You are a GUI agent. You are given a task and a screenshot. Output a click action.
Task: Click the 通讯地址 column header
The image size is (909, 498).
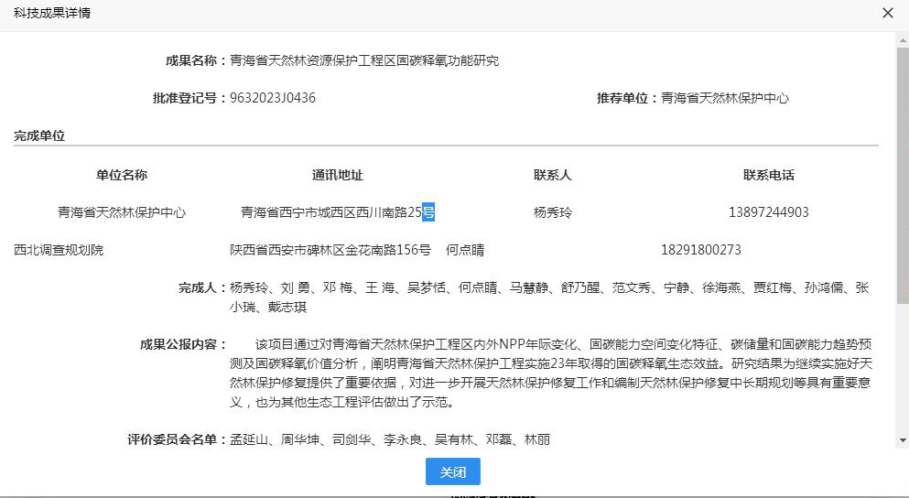(x=337, y=175)
